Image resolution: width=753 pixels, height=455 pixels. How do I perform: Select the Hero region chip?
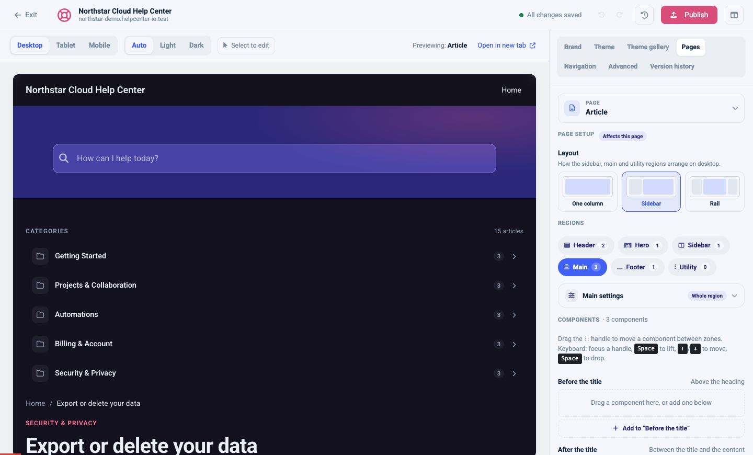click(643, 245)
